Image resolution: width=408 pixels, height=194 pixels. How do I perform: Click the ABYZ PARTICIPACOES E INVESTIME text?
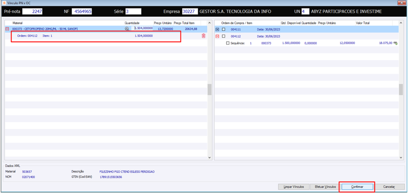pos(347,12)
